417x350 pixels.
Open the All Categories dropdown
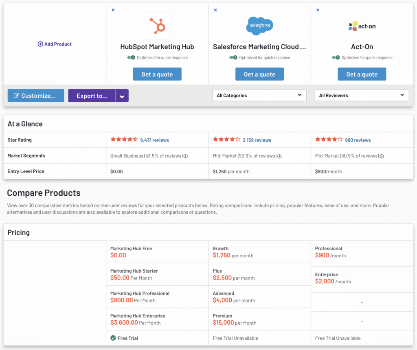[x=259, y=95]
